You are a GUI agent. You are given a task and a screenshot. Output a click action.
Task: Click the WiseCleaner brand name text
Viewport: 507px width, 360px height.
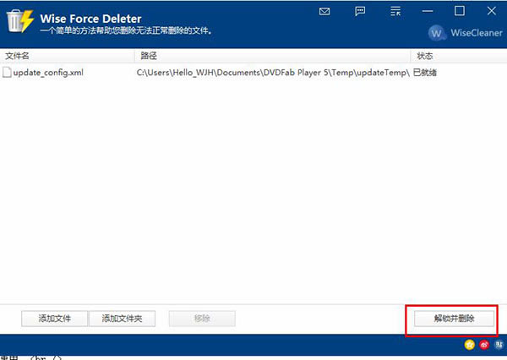tap(477, 33)
